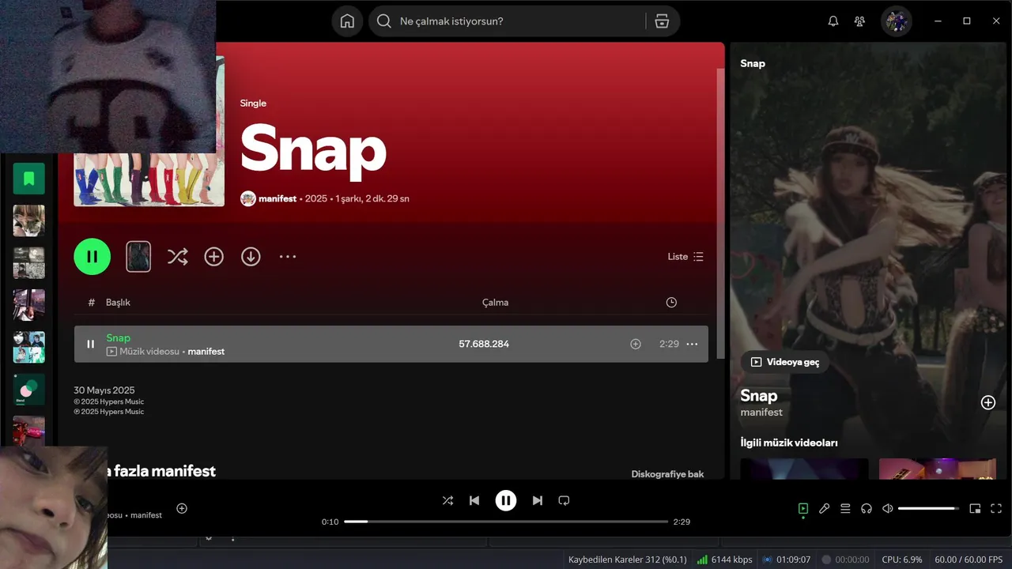Adjust the volume slider
The width and height of the screenshot is (1012, 569).
pos(928,509)
